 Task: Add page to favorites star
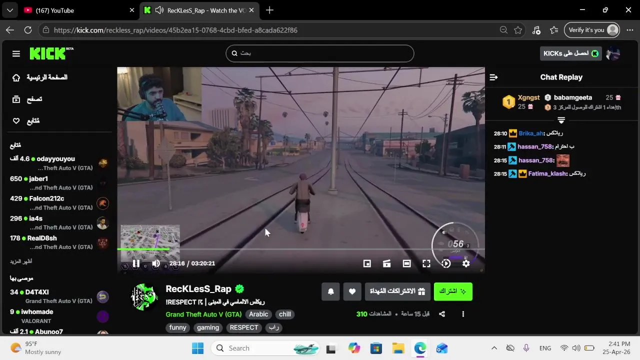point(518,30)
